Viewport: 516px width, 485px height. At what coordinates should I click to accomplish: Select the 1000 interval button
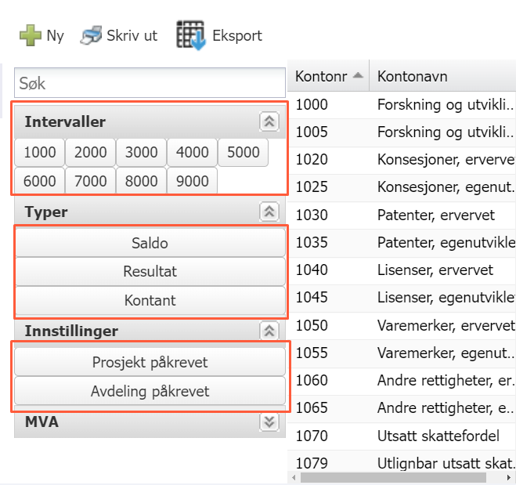pos(40,152)
